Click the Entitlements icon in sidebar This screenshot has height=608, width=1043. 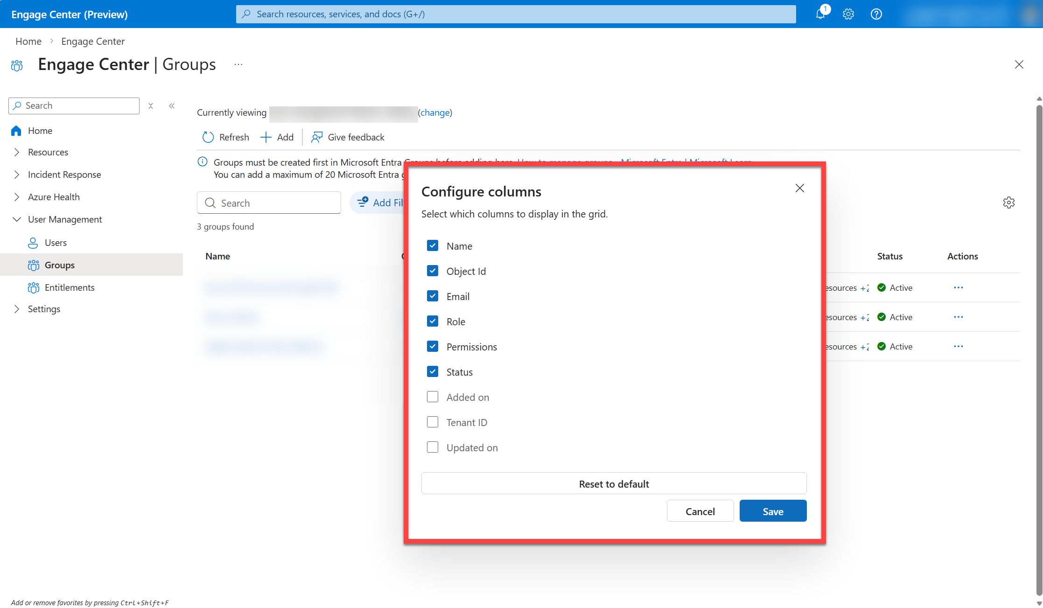pos(33,287)
